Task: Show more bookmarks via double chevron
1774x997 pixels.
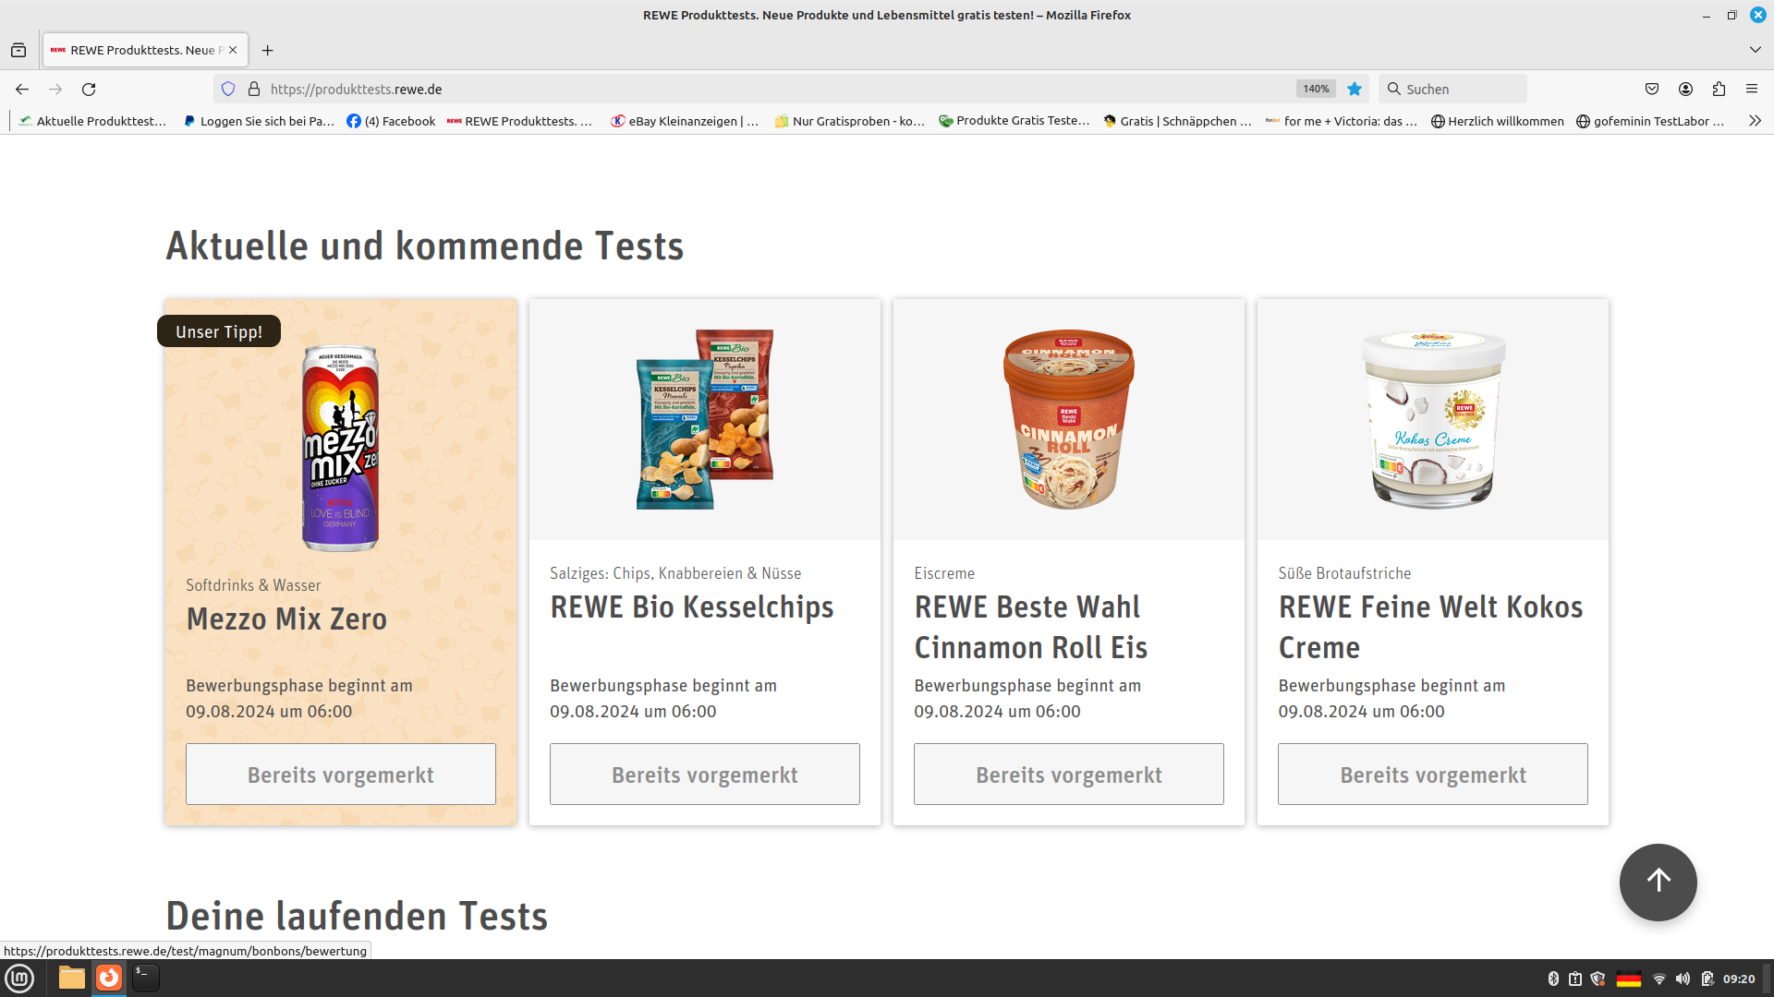Action: tap(1755, 121)
